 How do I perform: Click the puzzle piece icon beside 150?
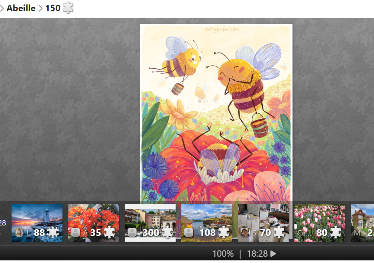(x=68, y=8)
